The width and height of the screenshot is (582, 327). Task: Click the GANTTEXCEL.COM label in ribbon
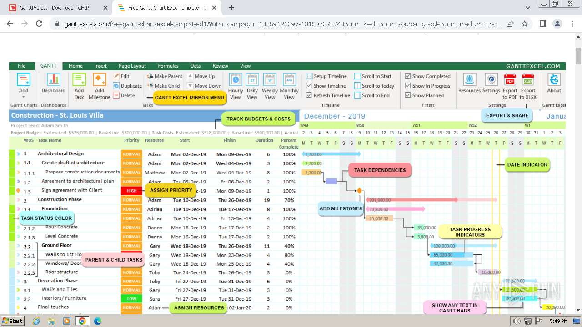pyautogui.click(x=533, y=66)
